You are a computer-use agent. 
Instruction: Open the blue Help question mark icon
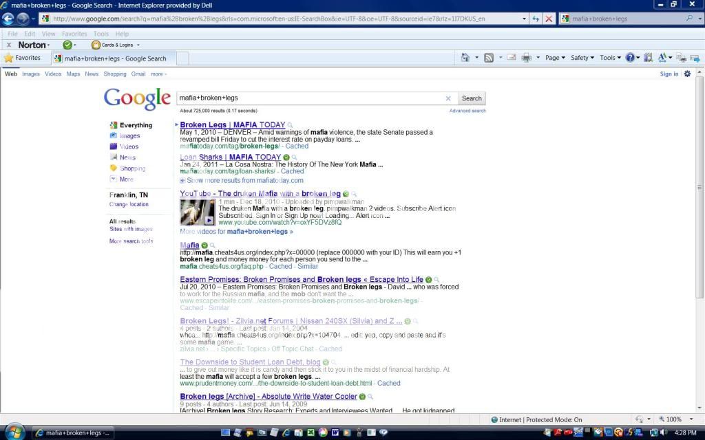(630, 58)
